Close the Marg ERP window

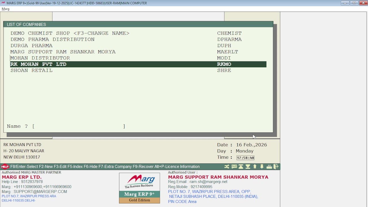click(363, 3)
